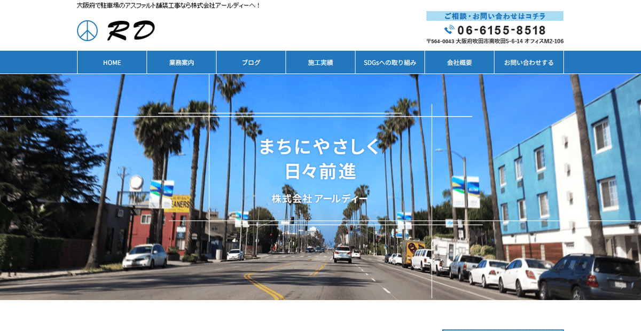
Task: Click 株式会社アールディー text in hero image
Action: tap(319, 198)
